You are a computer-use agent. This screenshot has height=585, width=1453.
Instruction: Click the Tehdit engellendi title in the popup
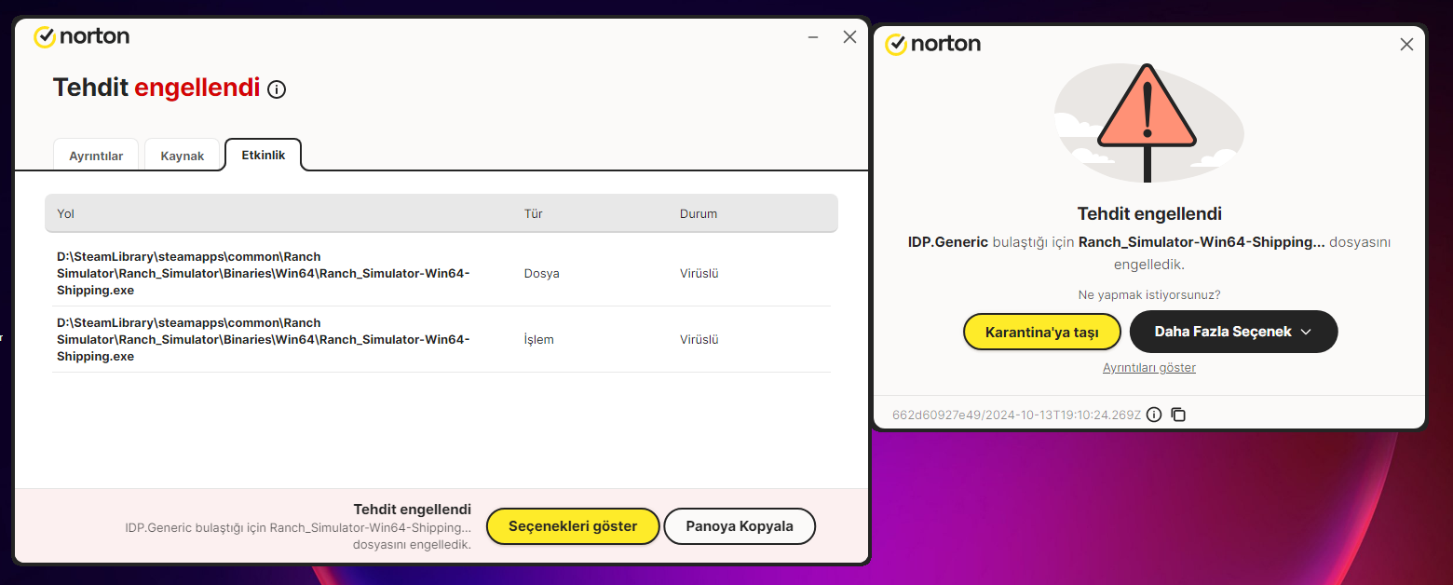[1149, 213]
